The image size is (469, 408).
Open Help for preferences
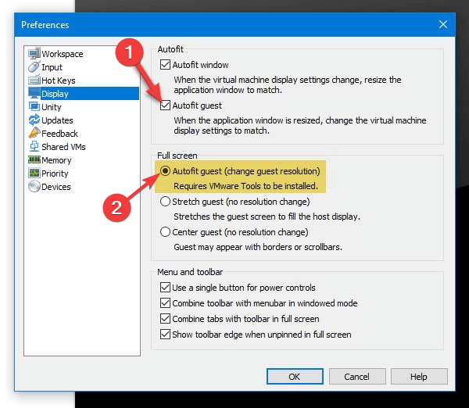point(419,377)
